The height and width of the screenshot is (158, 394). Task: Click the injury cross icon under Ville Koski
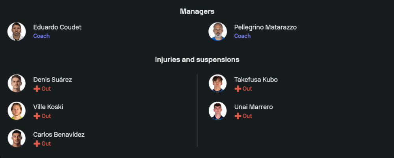pos(37,116)
